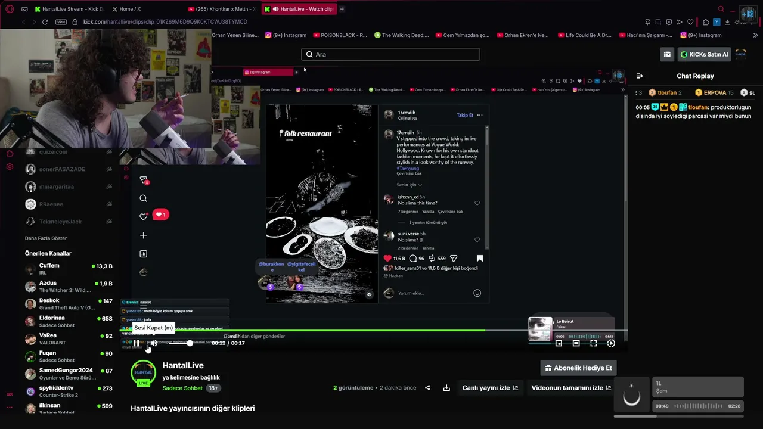Select RRaenee in the followed list
Screen dimensions: 763x429
click(x=69, y=204)
